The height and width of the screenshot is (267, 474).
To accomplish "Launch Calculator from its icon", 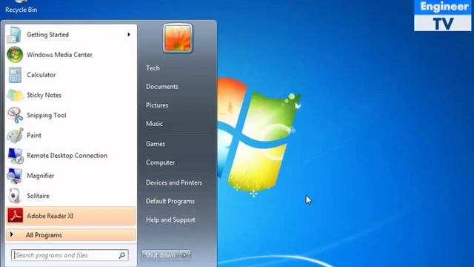I will click(15, 75).
